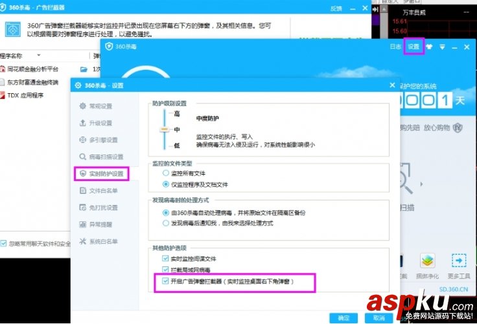Open 文件白名单 in the settings sidebar
Screen dimensions: 477x324
(x=103, y=191)
